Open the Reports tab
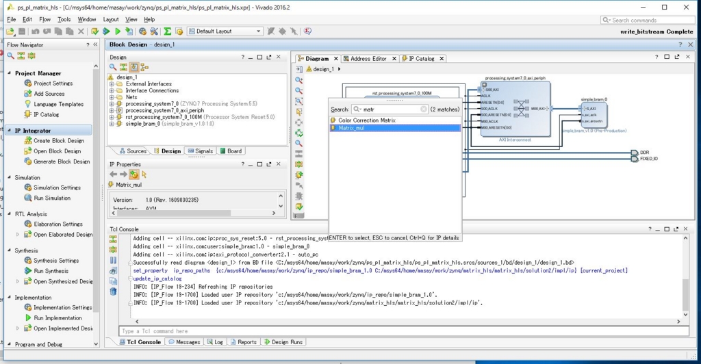 pyautogui.click(x=244, y=342)
